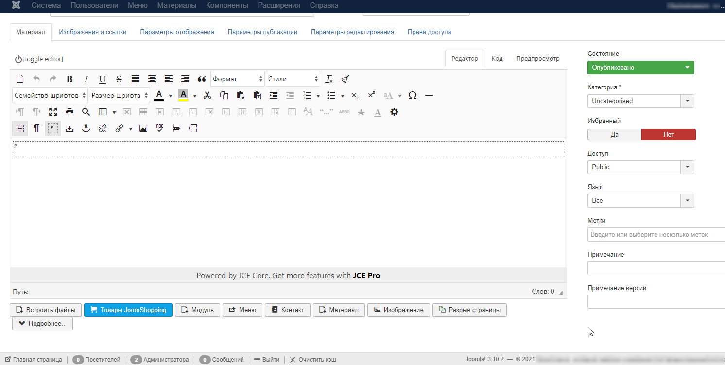This screenshot has height=365, width=725.
Task: Click the Товары JoomShopping button
Action: click(128, 310)
